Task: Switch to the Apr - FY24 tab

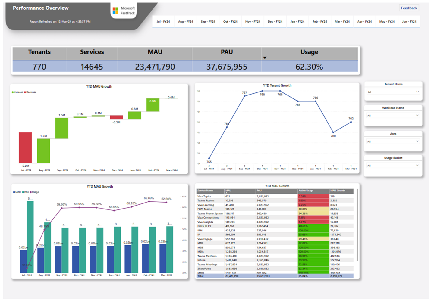Action: point(364,22)
